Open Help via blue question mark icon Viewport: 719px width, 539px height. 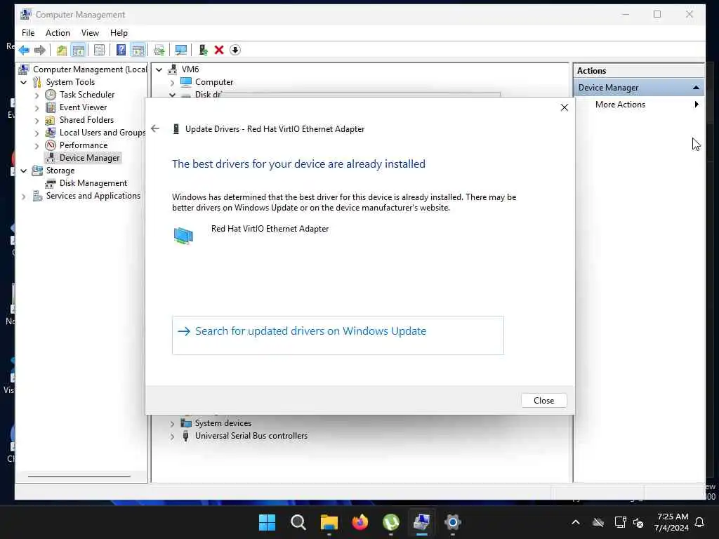(121, 50)
